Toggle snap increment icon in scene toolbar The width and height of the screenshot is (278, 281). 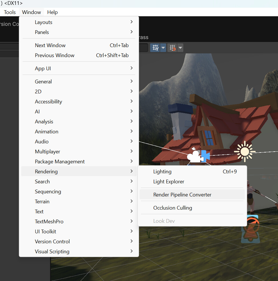pos(172,48)
